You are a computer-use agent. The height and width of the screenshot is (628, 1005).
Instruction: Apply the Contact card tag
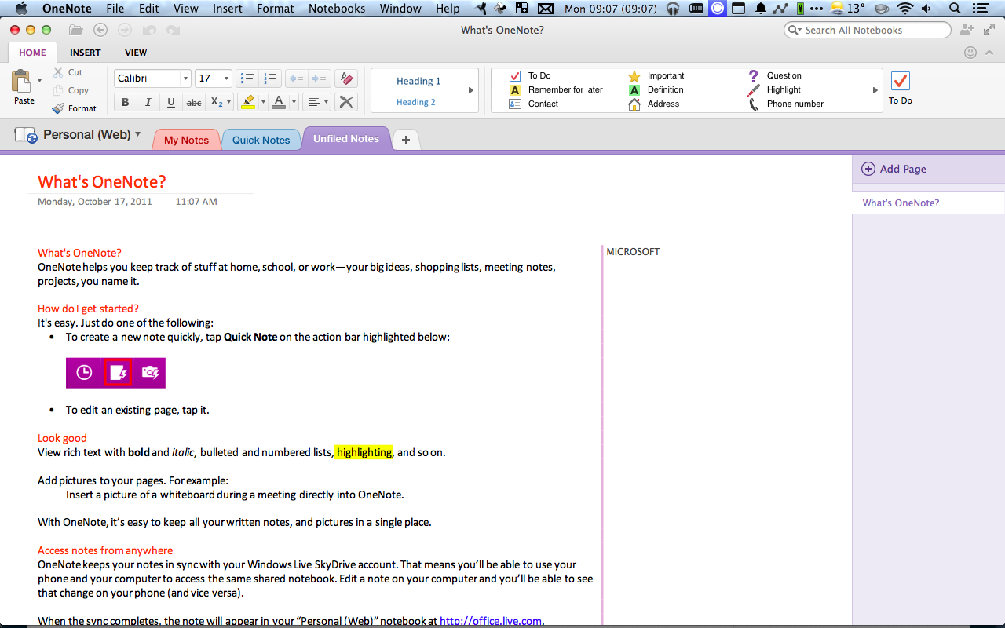pyautogui.click(x=533, y=104)
